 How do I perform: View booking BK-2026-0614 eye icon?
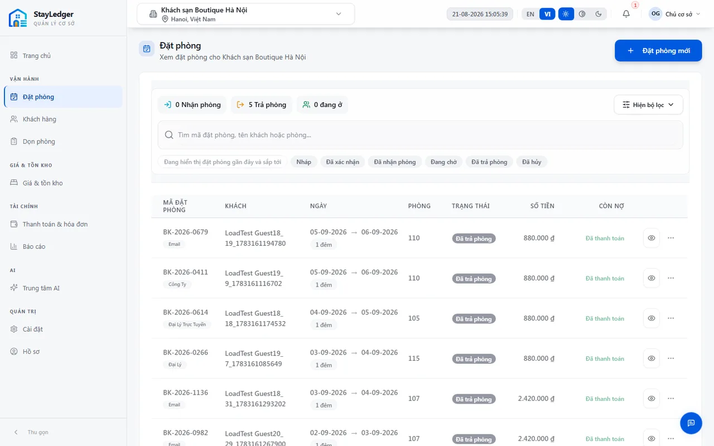[652, 318]
